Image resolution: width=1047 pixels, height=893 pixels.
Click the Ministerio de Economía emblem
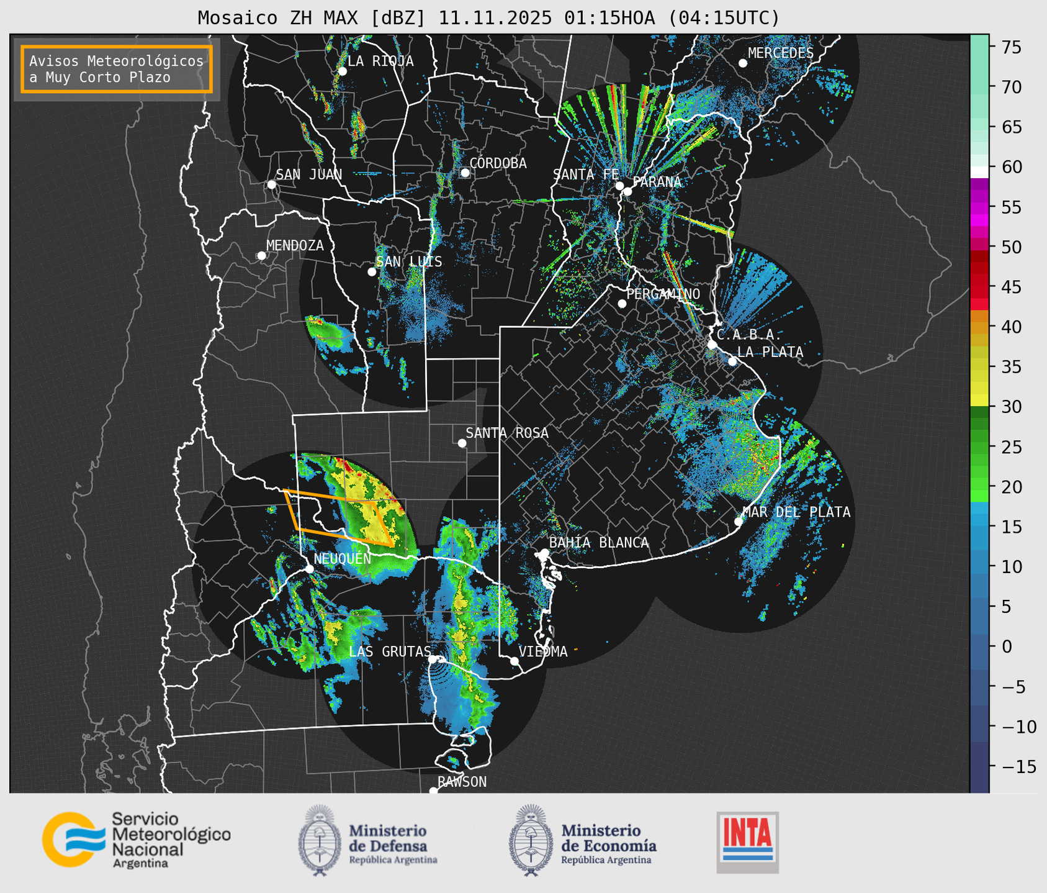(531, 840)
